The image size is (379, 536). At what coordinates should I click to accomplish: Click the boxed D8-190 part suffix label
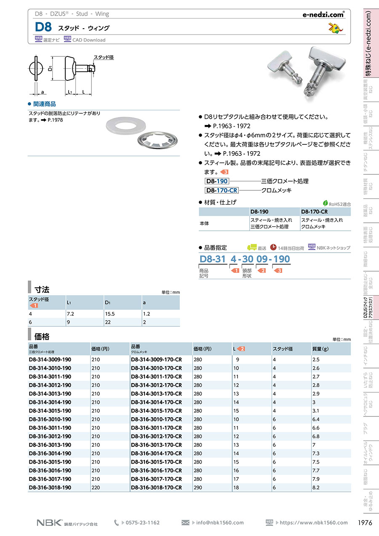tap(217, 181)
